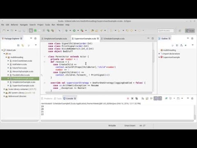Maximize the editor area

pos(153,39)
